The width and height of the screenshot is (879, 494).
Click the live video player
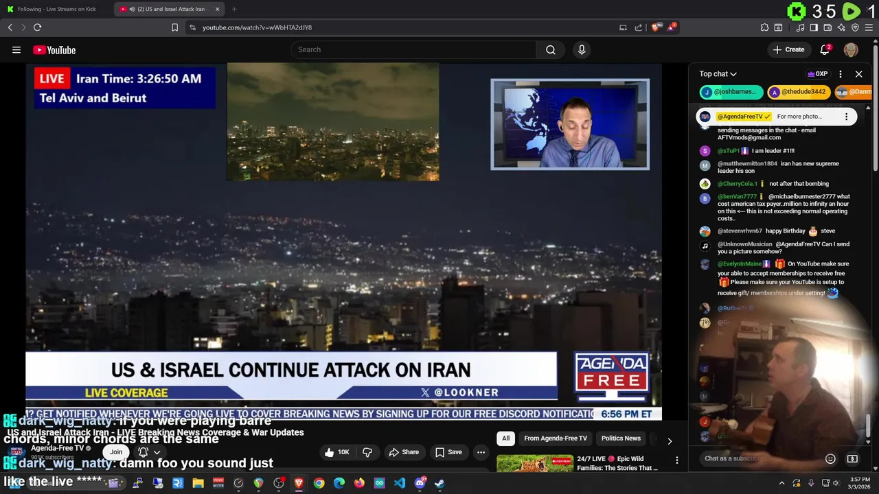[x=343, y=242]
